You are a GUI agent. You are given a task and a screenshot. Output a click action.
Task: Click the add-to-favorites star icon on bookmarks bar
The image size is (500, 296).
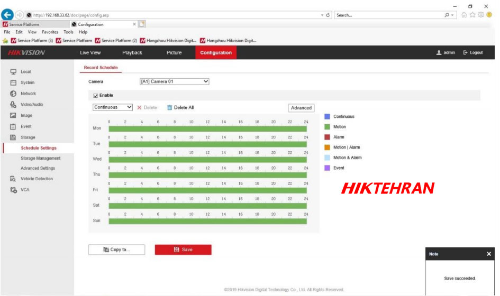(5, 41)
